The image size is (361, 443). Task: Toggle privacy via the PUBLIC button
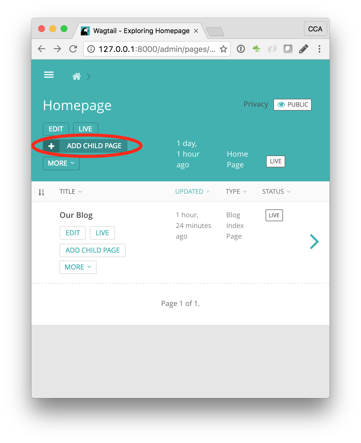click(x=292, y=105)
